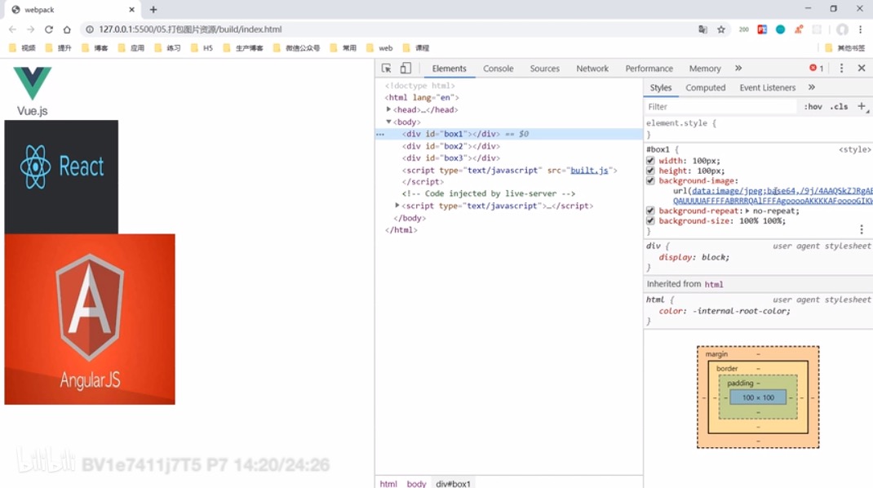Screen dimensions: 873x488
Task: Open the web bookmark folder
Action: [379, 48]
